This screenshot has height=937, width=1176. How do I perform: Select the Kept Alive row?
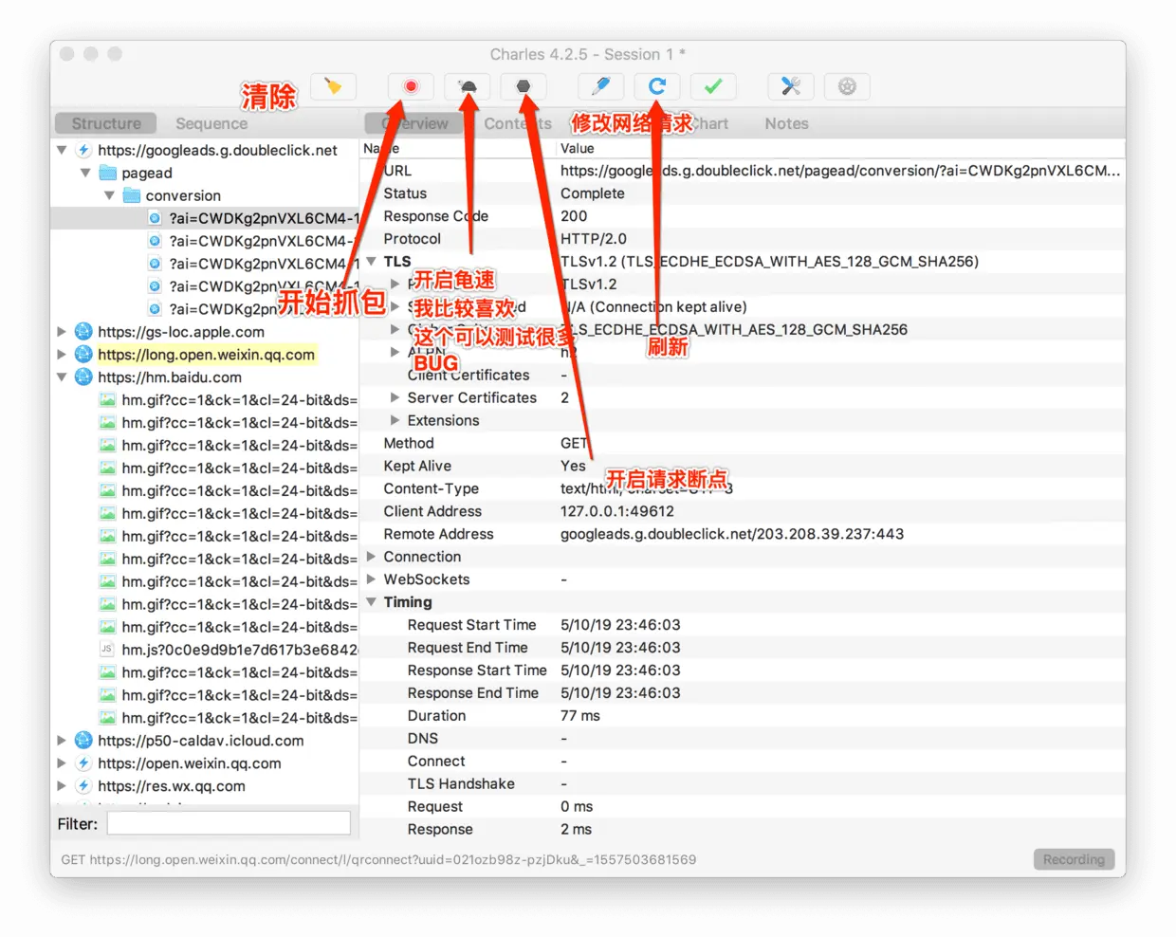tap(743, 466)
